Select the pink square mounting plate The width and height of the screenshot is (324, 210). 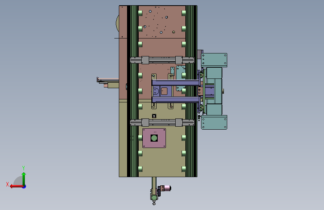tap(154, 138)
